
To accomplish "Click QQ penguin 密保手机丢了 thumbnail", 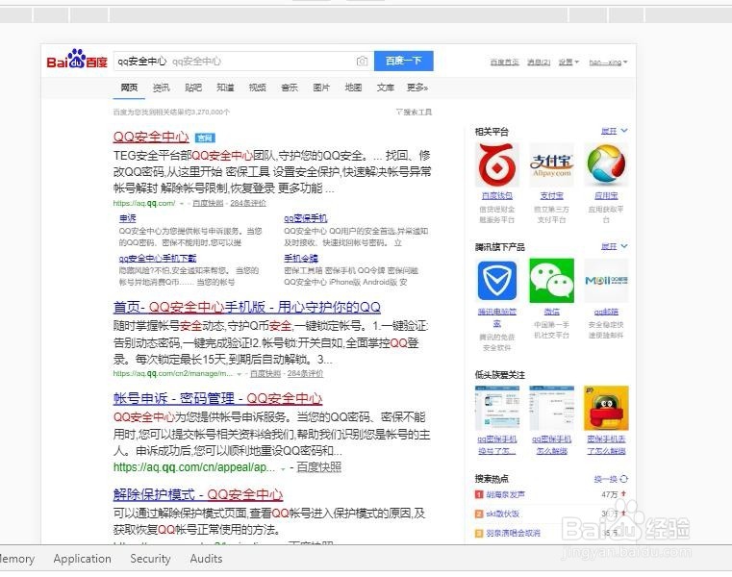I will (606, 408).
